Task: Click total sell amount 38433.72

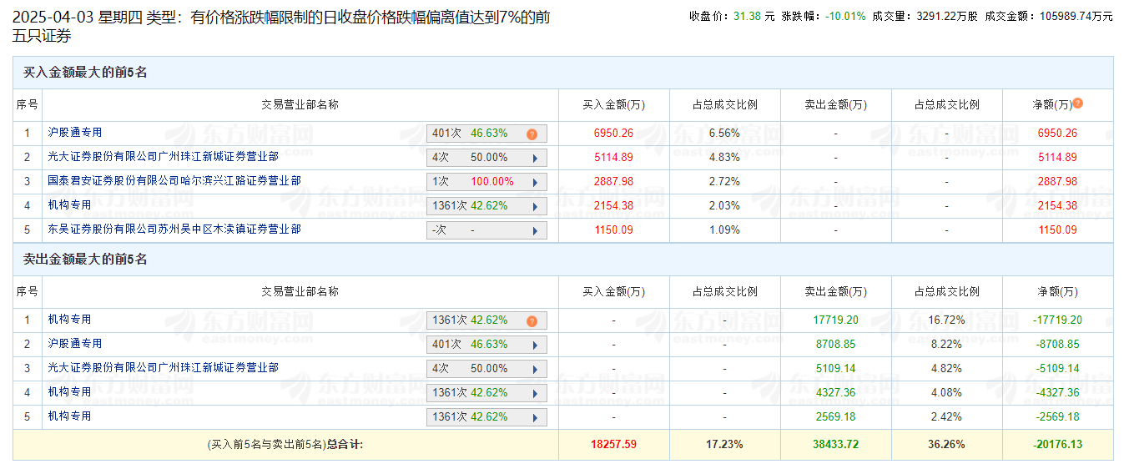Action: coord(836,446)
